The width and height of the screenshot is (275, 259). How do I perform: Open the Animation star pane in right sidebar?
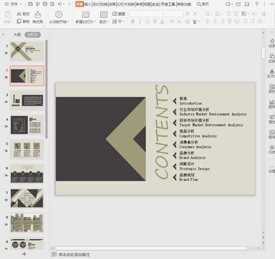tap(272, 43)
